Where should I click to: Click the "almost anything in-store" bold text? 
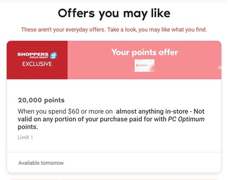pyautogui.click(x=152, y=112)
